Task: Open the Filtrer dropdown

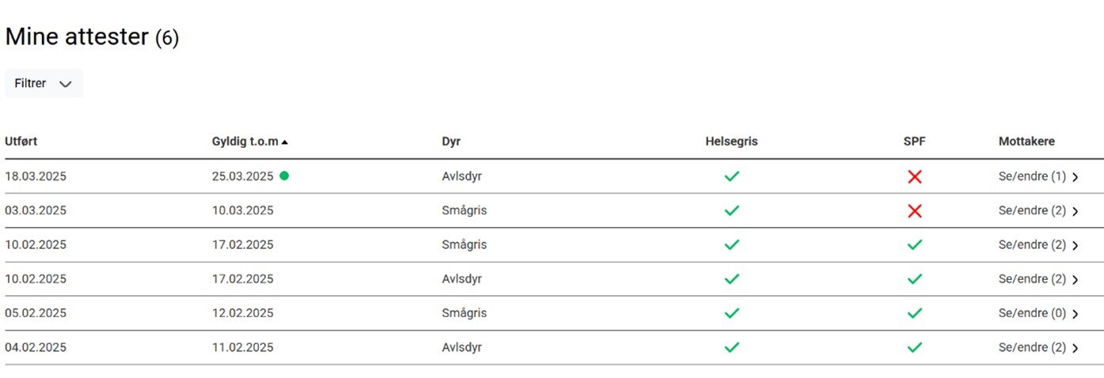Action: [44, 83]
